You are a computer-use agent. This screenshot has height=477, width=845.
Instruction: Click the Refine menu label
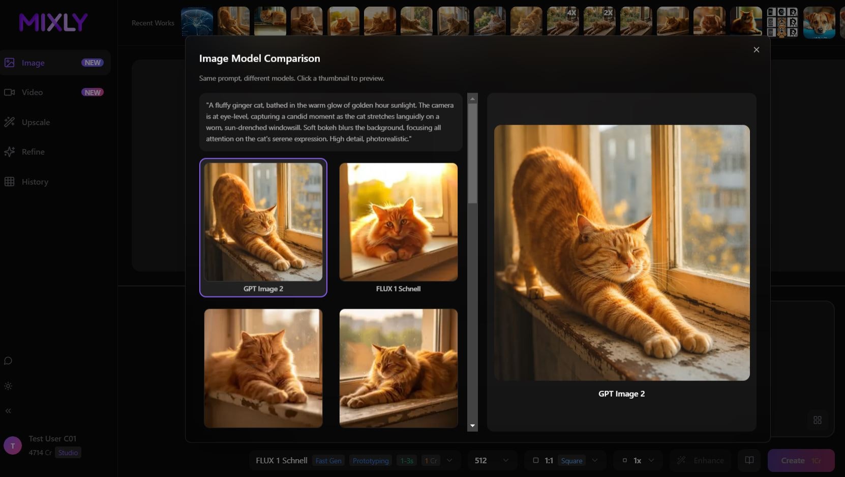pos(33,152)
